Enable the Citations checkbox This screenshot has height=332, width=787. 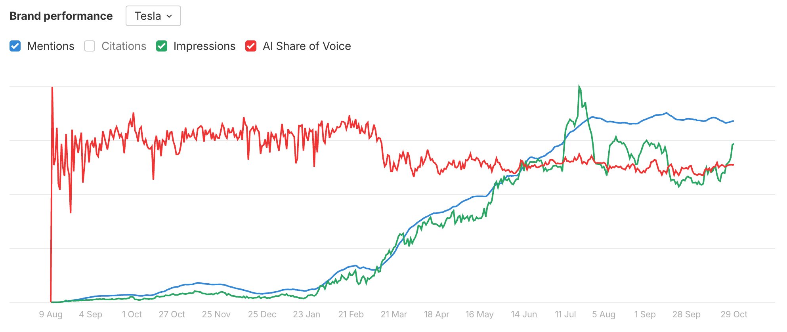tap(90, 46)
